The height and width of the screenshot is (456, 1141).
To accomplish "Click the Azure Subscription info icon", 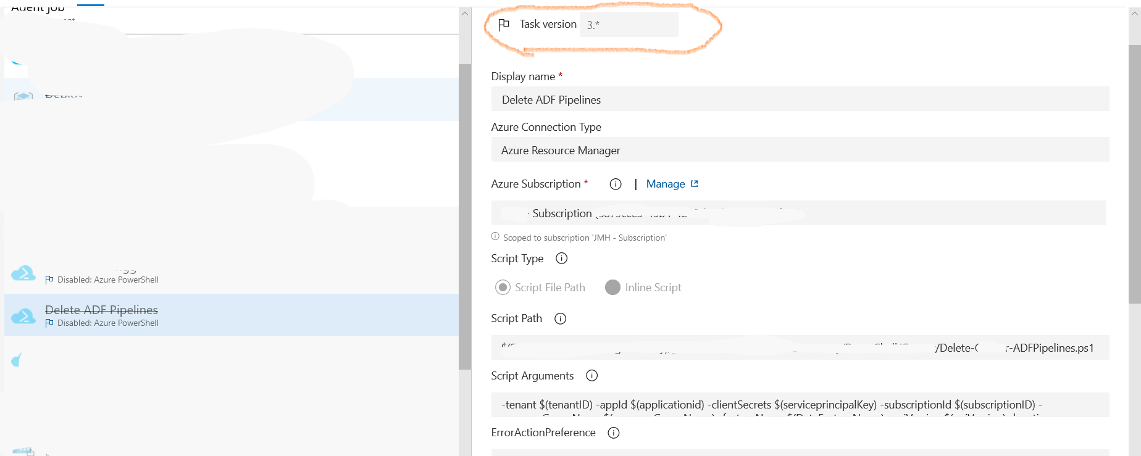I will pyautogui.click(x=615, y=184).
